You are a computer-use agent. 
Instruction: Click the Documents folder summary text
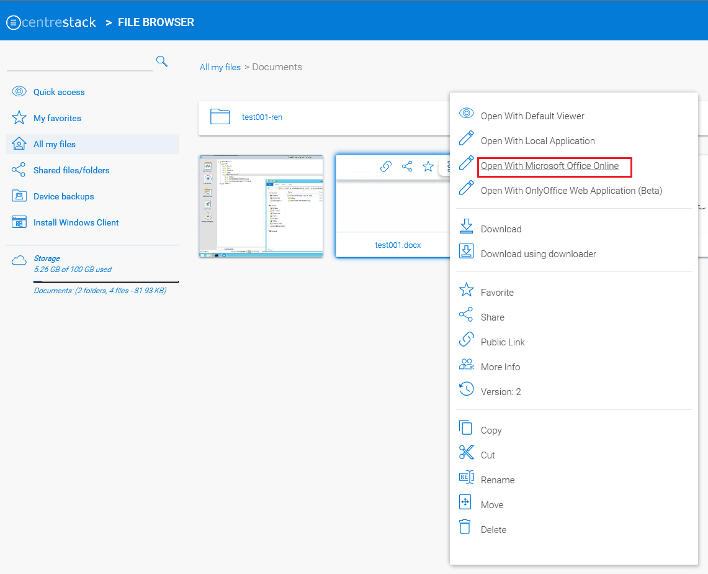[100, 290]
